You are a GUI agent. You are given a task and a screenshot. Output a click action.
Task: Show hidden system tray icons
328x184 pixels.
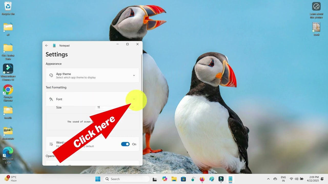[x=268, y=179]
